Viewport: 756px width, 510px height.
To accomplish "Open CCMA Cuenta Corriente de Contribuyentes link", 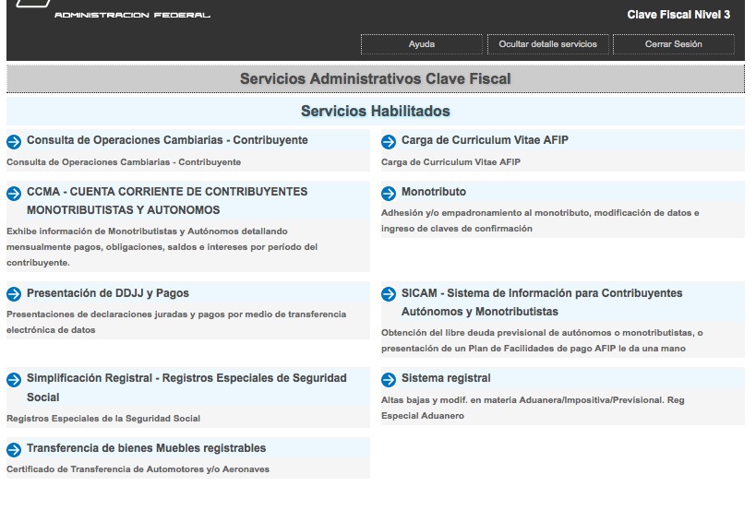I will click(x=167, y=201).
